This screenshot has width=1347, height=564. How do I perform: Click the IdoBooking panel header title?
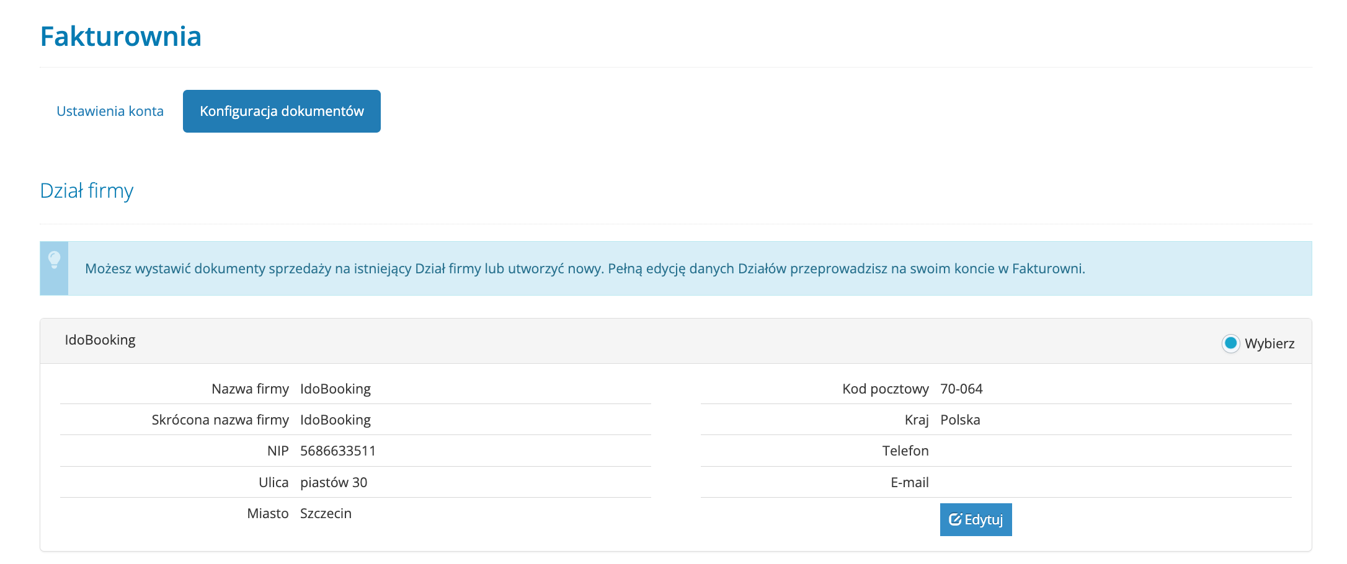tap(100, 340)
